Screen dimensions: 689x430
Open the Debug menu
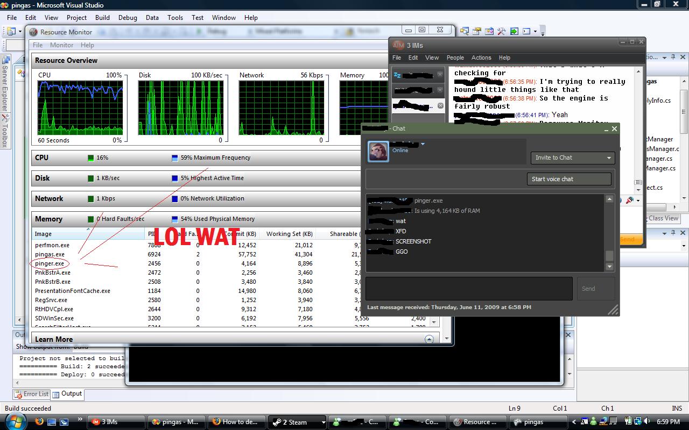click(128, 17)
